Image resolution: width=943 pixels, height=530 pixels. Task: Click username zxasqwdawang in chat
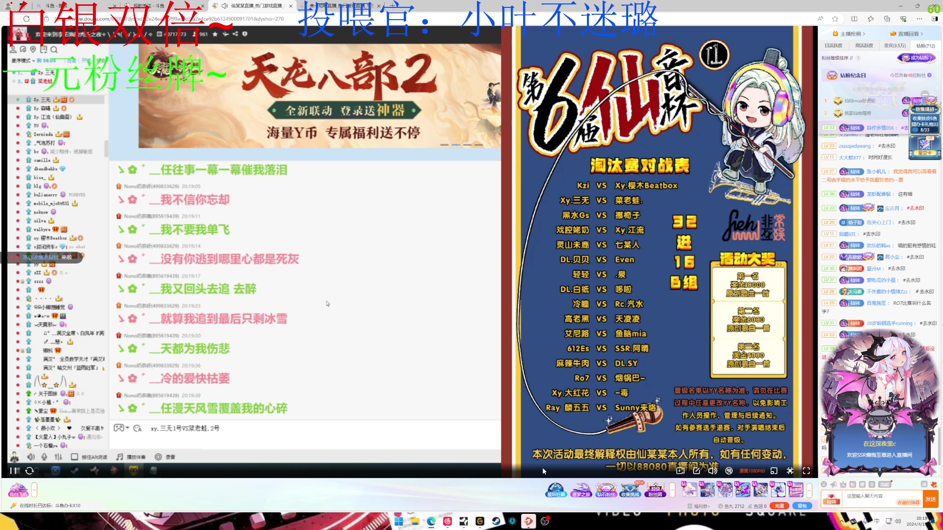pos(855,146)
